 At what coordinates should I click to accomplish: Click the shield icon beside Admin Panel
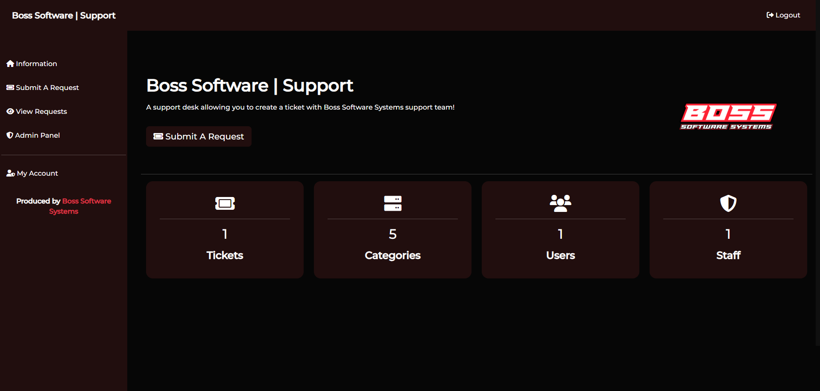10,135
